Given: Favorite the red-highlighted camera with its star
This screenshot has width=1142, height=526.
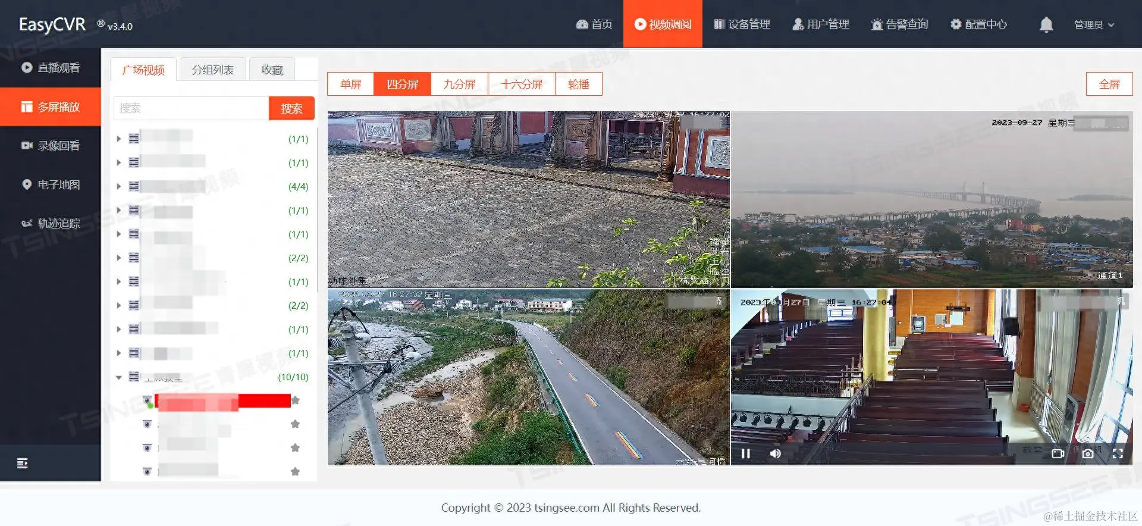Looking at the screenshot, I should click(295, 400).
